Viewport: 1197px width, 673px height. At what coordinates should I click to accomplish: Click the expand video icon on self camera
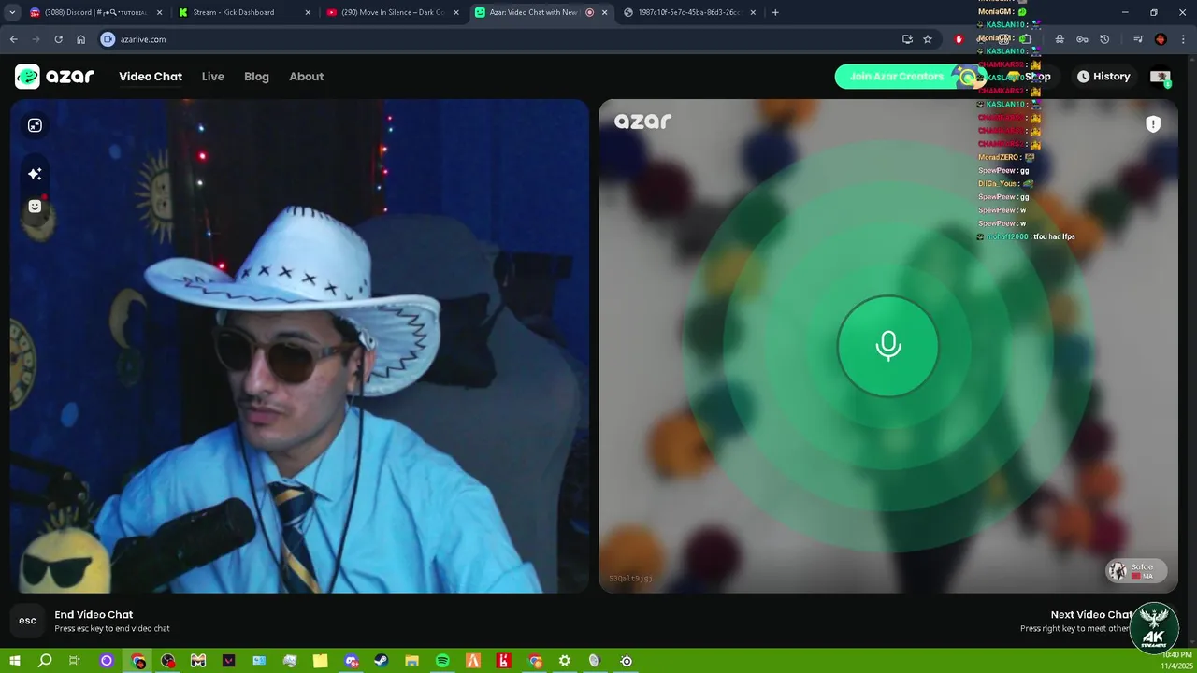(x=35, y=125)
